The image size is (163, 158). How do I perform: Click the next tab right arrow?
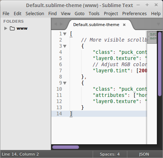pos(61,24)
